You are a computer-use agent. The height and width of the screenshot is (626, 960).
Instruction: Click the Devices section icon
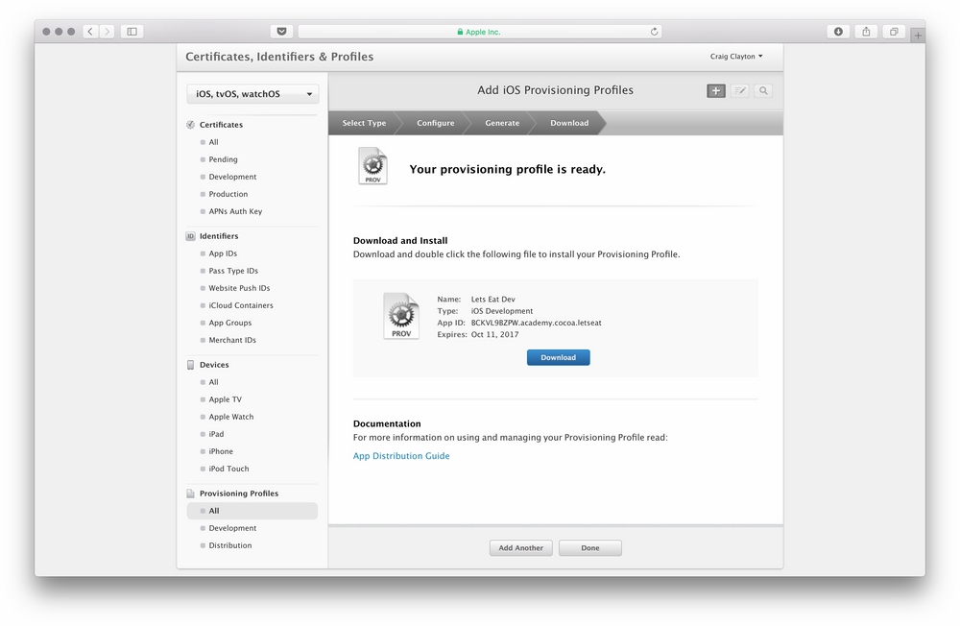[190, 365]
